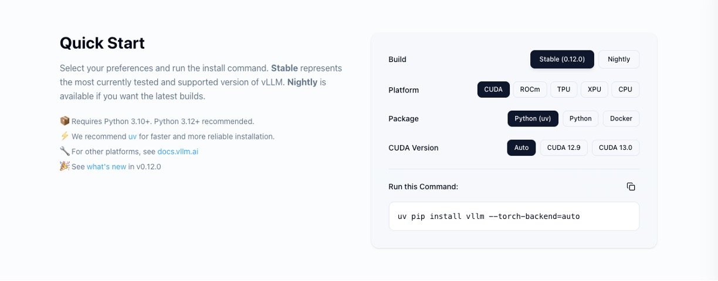Choose the CUDA 12.9 version
The height and width of the screenshot is (281, 718).
pyautogui.click(x=563, y=148)
